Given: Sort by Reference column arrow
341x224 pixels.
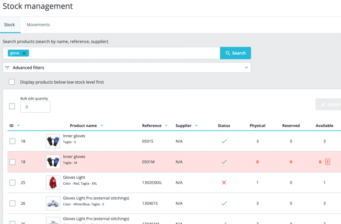Looking at the screenshot, I should [x=166, y=126].
